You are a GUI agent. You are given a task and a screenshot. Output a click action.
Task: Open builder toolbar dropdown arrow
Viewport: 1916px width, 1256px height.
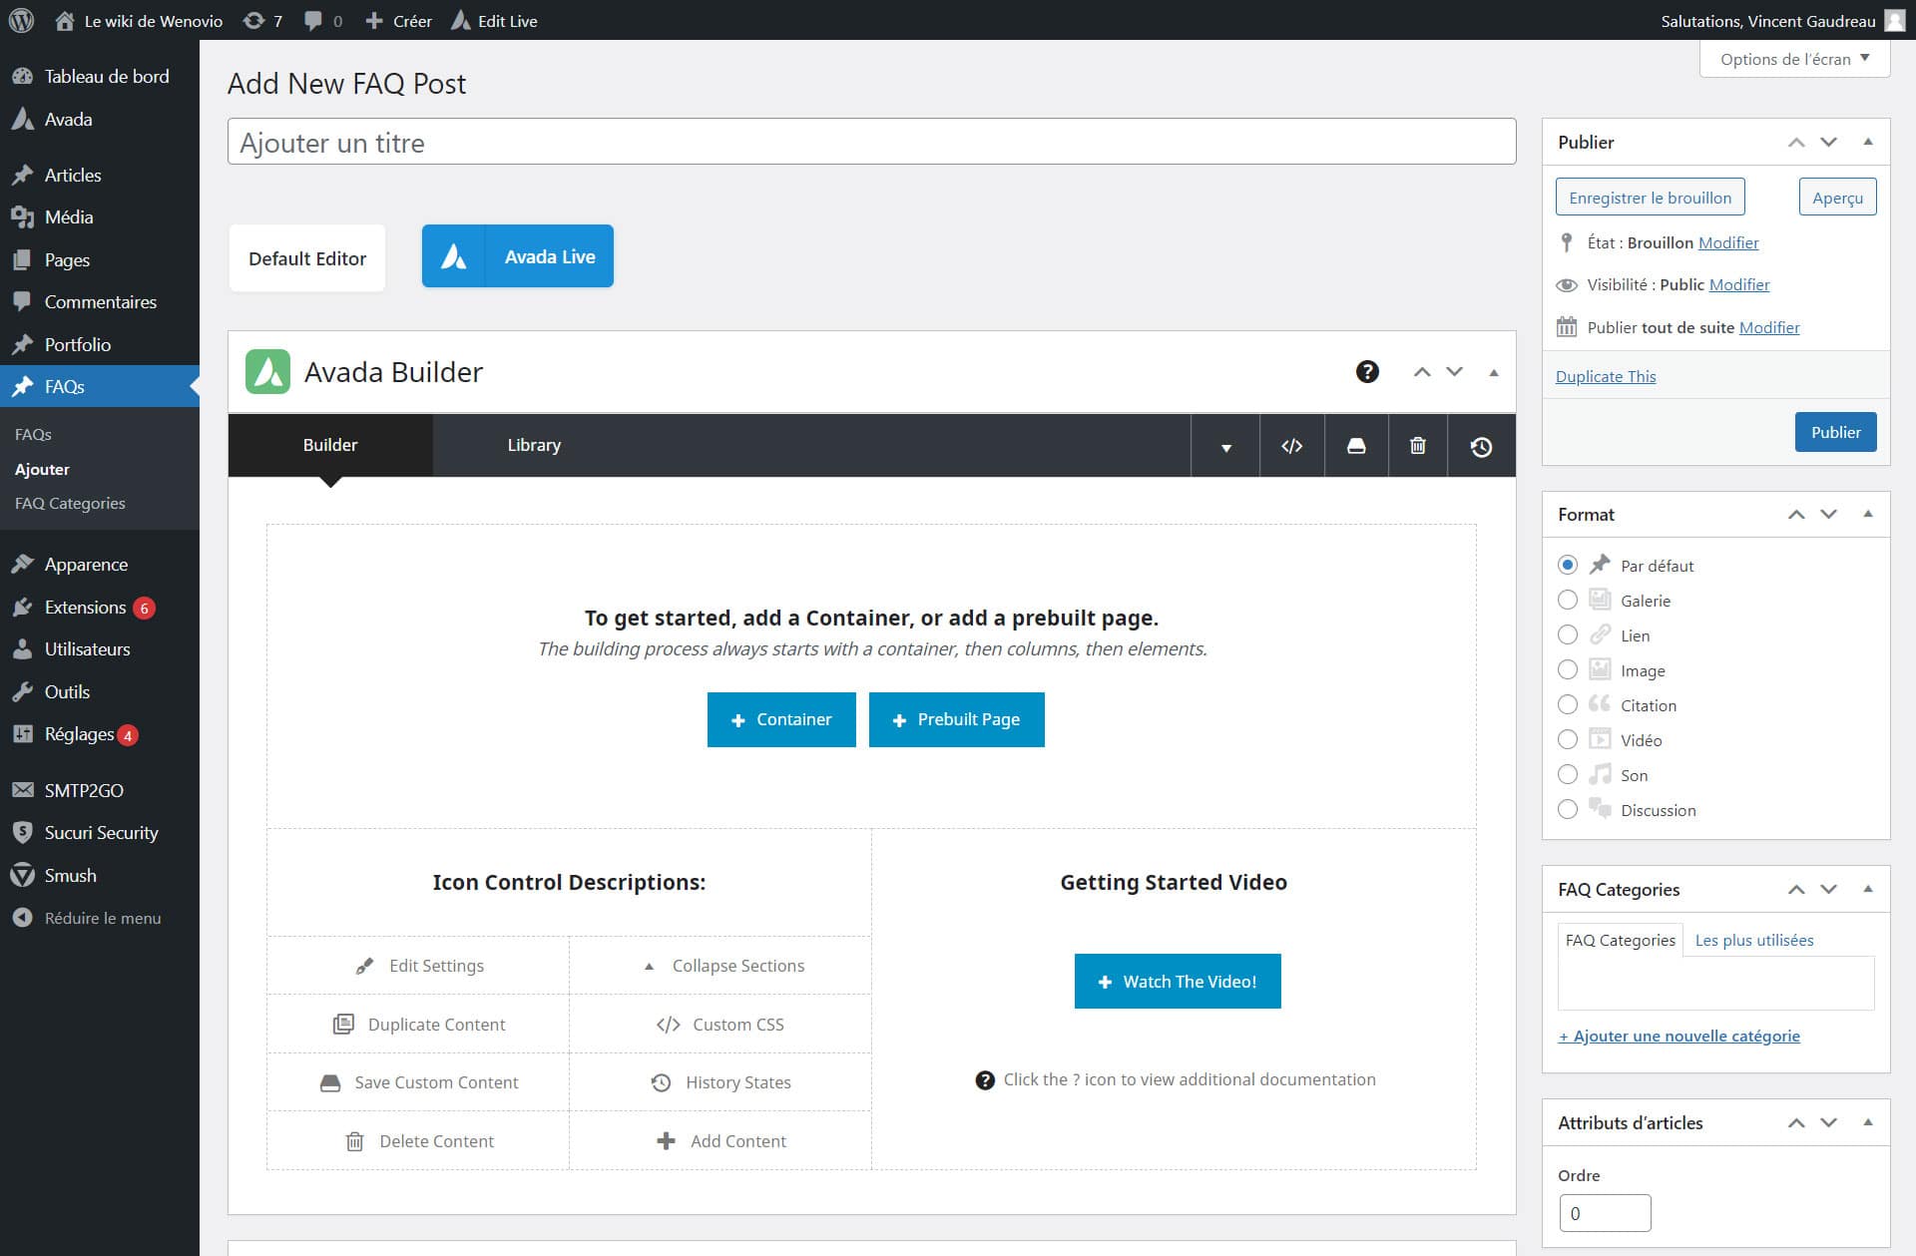1225,447
